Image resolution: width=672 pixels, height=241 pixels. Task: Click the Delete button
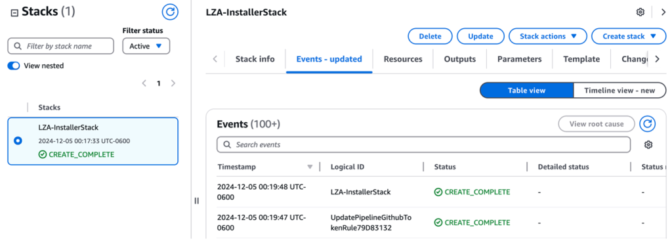pyautogui.click(x=430, y=37)
